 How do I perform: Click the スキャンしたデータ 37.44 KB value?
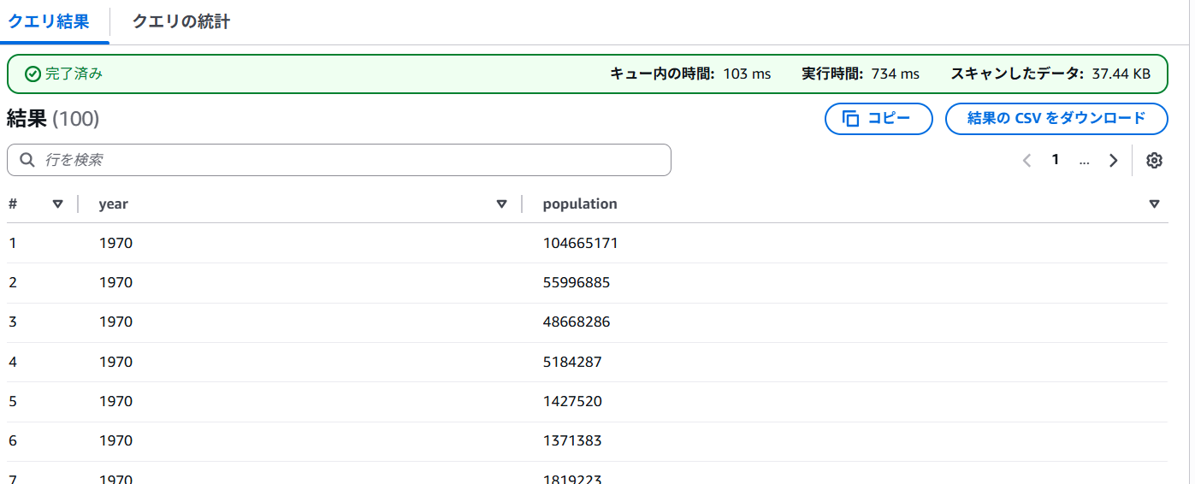(1121, 74)
